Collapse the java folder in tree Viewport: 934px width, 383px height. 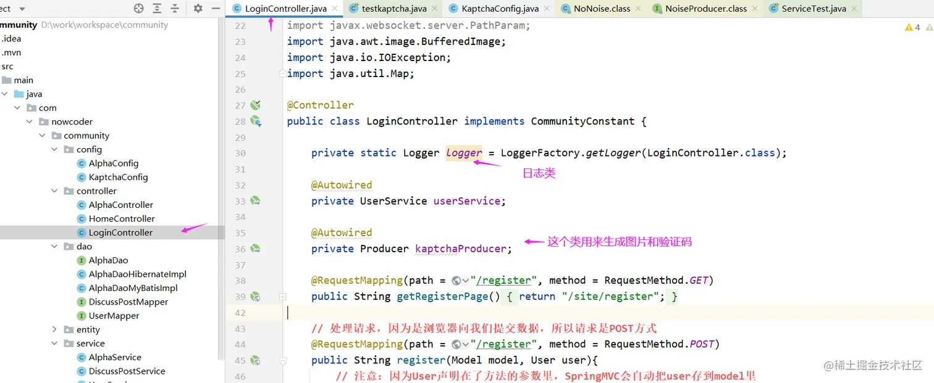coord(5,94)
